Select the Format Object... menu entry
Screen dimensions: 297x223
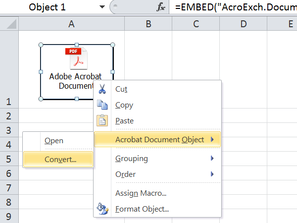pyautogui.click(x=142, y=209)
